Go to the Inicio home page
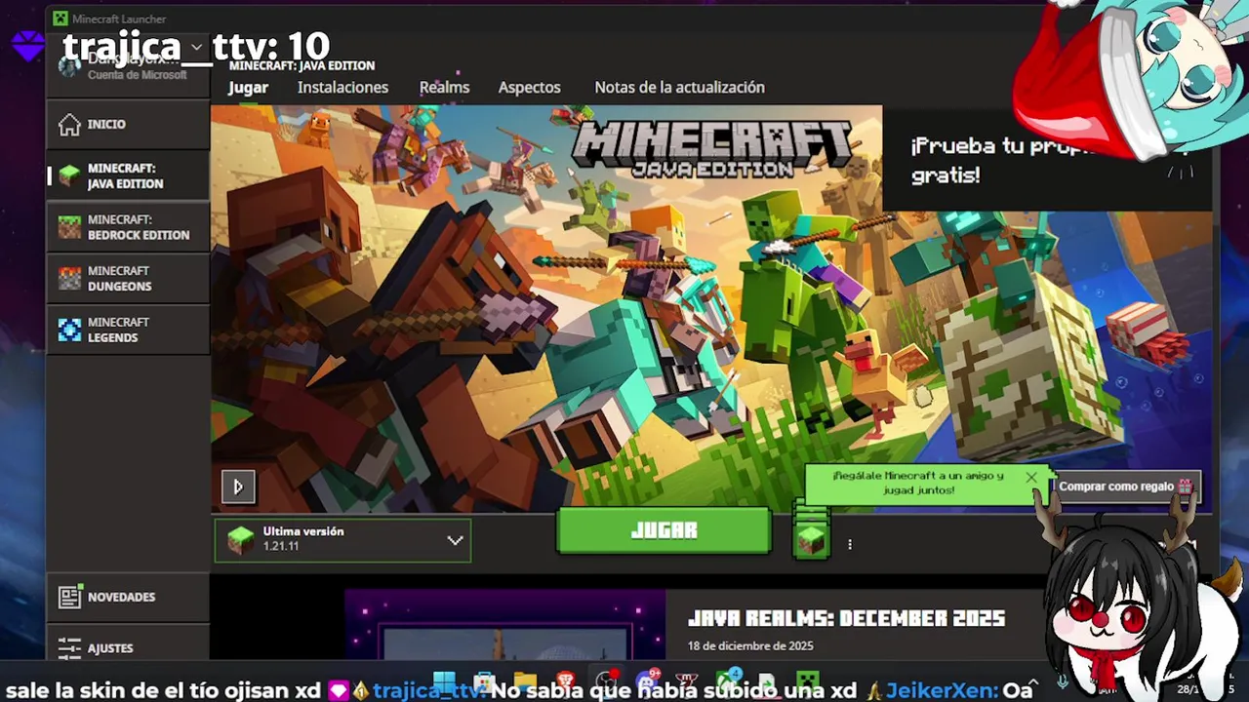The height and width of the screenshot is (702, 1249). tap(128, 124)
